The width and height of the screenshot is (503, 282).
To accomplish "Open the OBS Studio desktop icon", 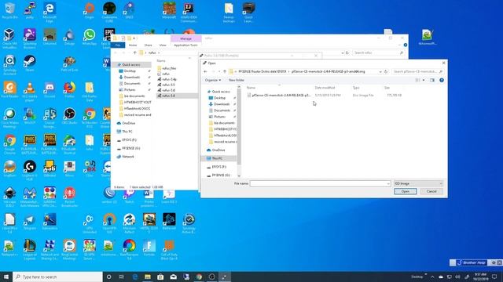I will click(69, 117).
